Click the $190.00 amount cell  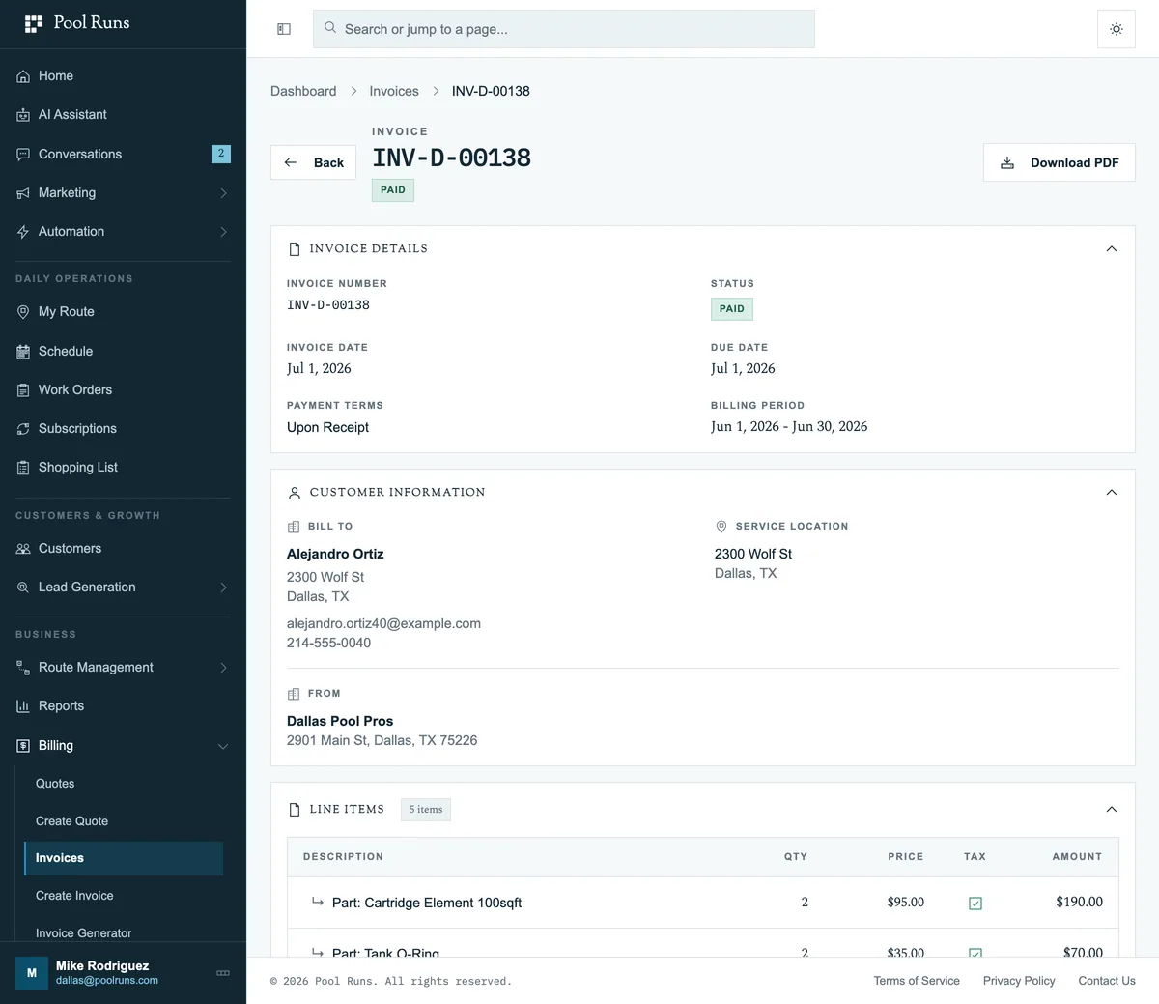point(1079,903)
